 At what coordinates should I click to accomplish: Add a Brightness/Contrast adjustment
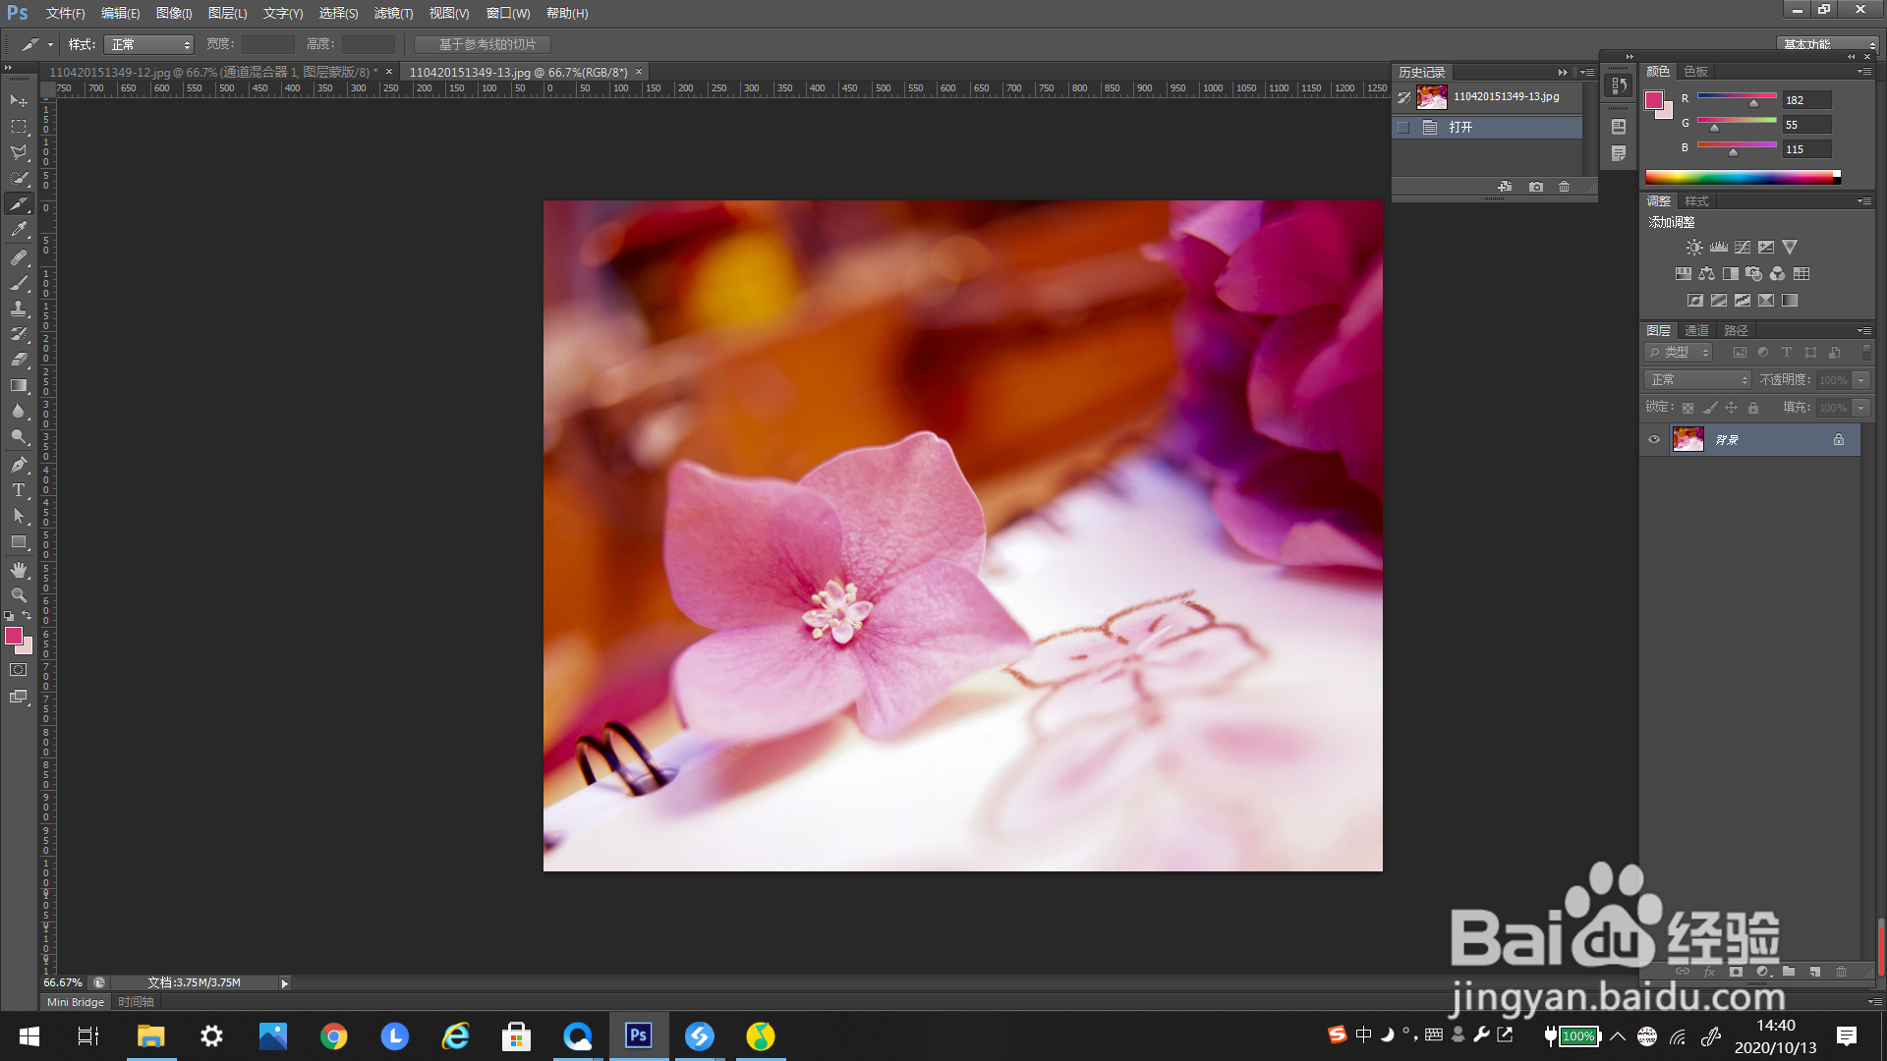1694,248
